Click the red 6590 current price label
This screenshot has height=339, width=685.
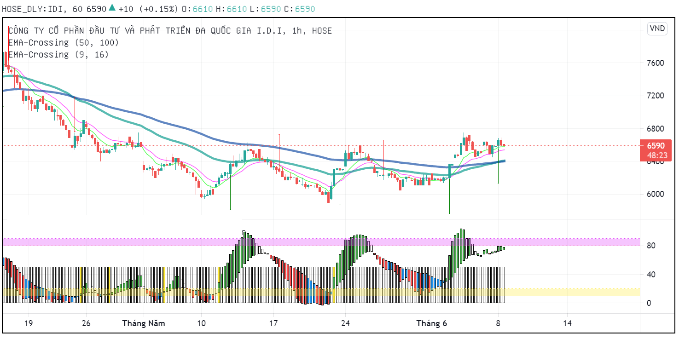[656, 145]
